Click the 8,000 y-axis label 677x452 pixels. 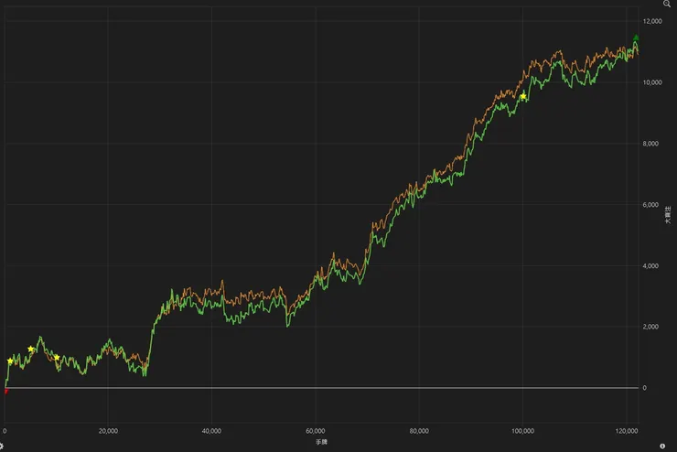[650, 144]
